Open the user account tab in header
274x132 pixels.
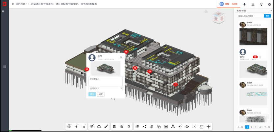point(228,4)
